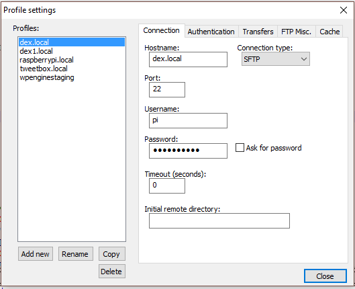Click the Rename button

[x=76, y=254]
